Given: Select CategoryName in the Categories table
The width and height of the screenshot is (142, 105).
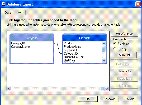Looking at the screenshot, I should [20, 47].
